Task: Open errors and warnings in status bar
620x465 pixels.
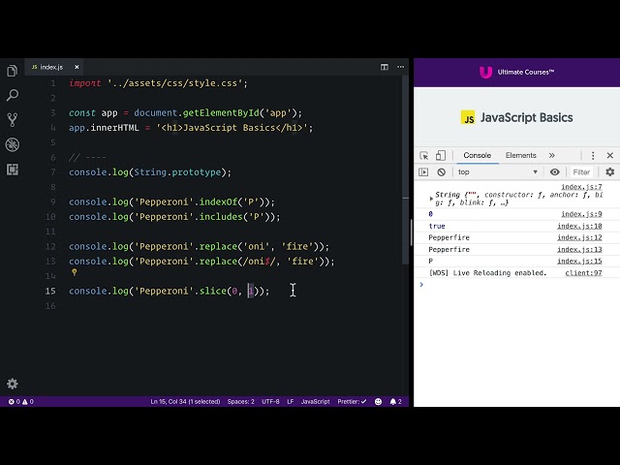Action: (21, 401)
